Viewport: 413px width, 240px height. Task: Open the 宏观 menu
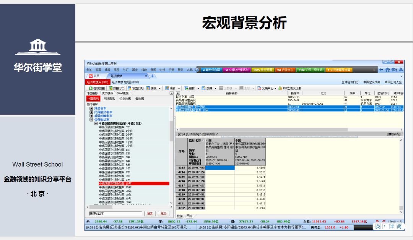click(x=162, y=70)
